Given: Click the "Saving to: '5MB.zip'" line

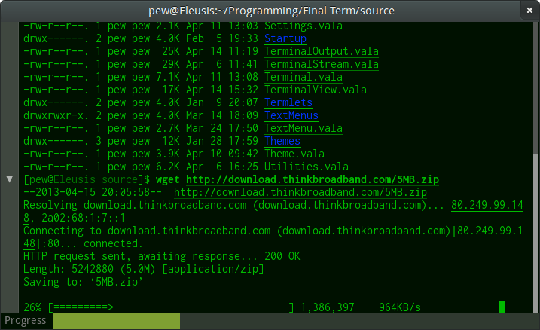Looking at the screenshot, I should [83, 282].
